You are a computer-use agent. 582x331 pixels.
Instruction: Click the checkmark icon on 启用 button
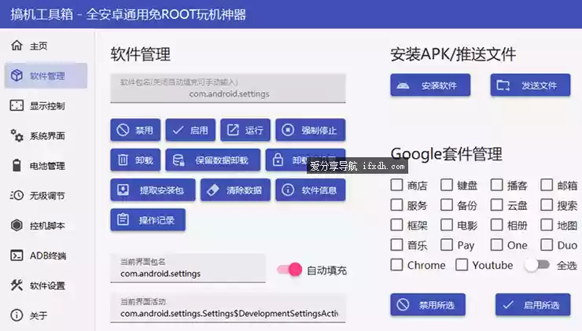(178, 130)
